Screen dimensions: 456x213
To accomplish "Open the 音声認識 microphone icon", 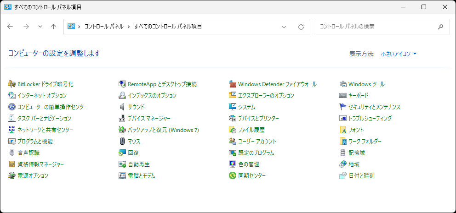I will (x=12, y=153).
